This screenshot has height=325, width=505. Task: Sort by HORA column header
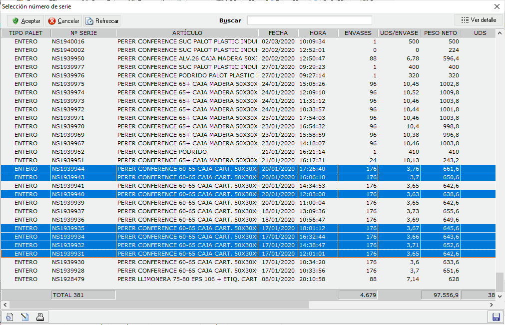pyautogui.click(x=318, y=33)
